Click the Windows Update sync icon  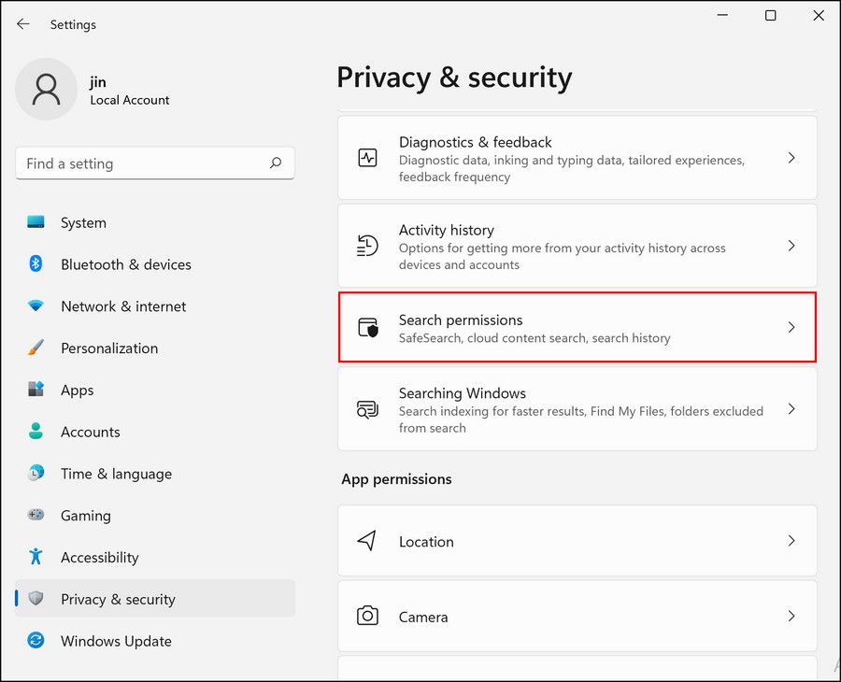36,641
